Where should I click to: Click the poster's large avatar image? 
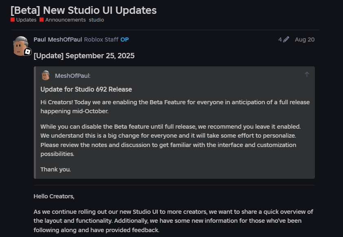coord(20,45)
